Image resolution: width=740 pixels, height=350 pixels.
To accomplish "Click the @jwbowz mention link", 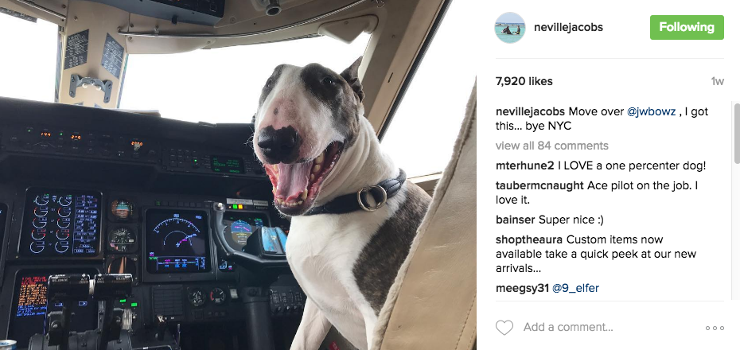I will click(652, 112).
